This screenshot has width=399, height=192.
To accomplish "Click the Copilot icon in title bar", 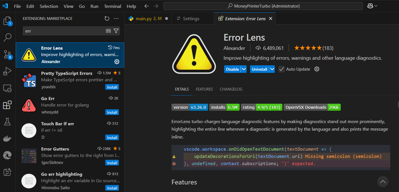I will click(370, 6).
